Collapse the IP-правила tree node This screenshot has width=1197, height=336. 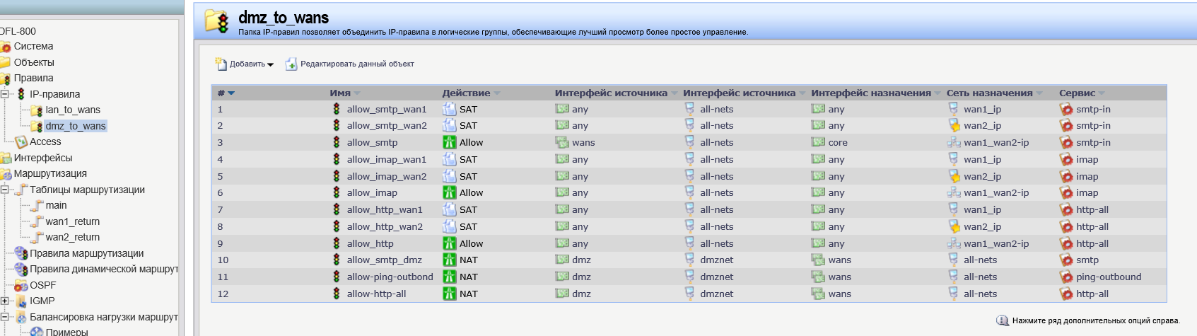click(x=4, y=94)
